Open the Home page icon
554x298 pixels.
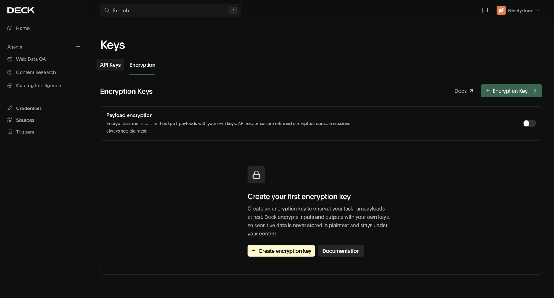pos(10,28)
